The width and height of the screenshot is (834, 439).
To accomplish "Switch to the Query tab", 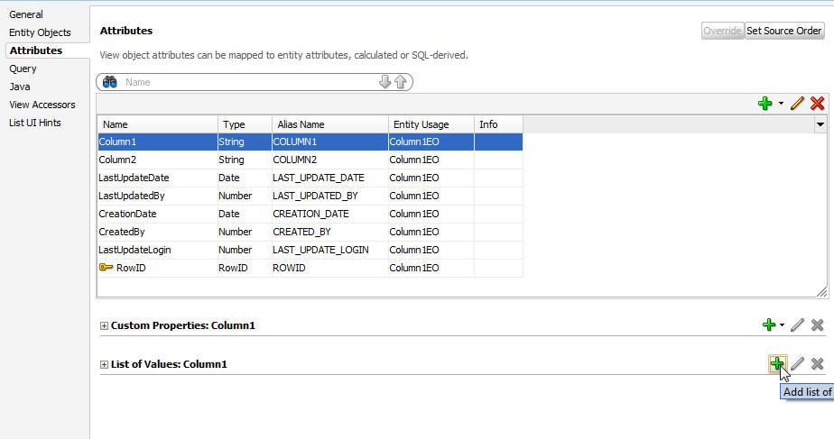I will click(x=23, y=69).
